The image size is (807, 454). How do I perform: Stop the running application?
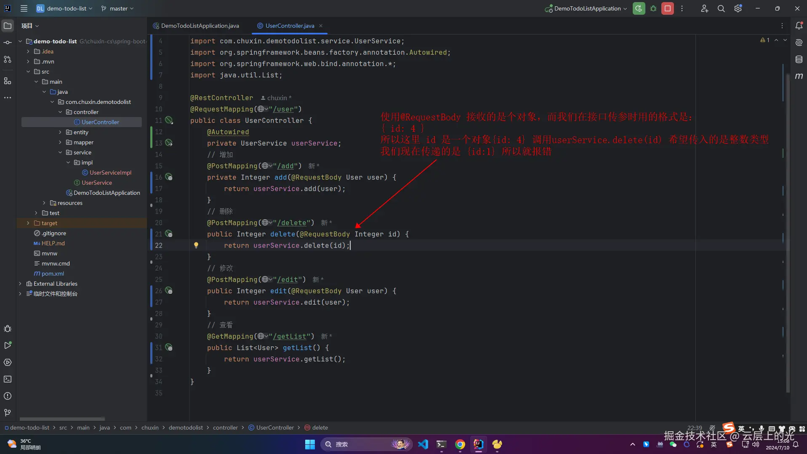pos(668,8)
